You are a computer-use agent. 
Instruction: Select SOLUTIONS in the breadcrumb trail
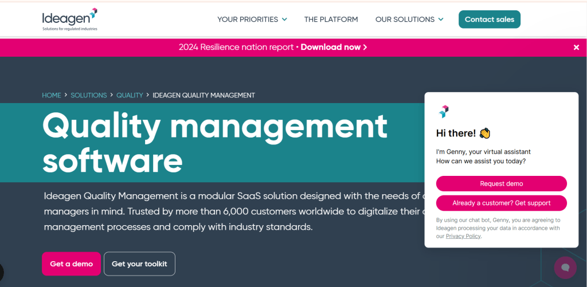point(89,95)
